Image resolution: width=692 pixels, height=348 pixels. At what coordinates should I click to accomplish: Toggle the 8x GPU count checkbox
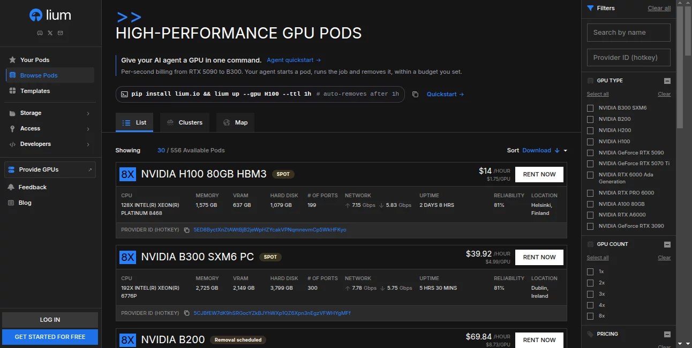click(590, 316)
